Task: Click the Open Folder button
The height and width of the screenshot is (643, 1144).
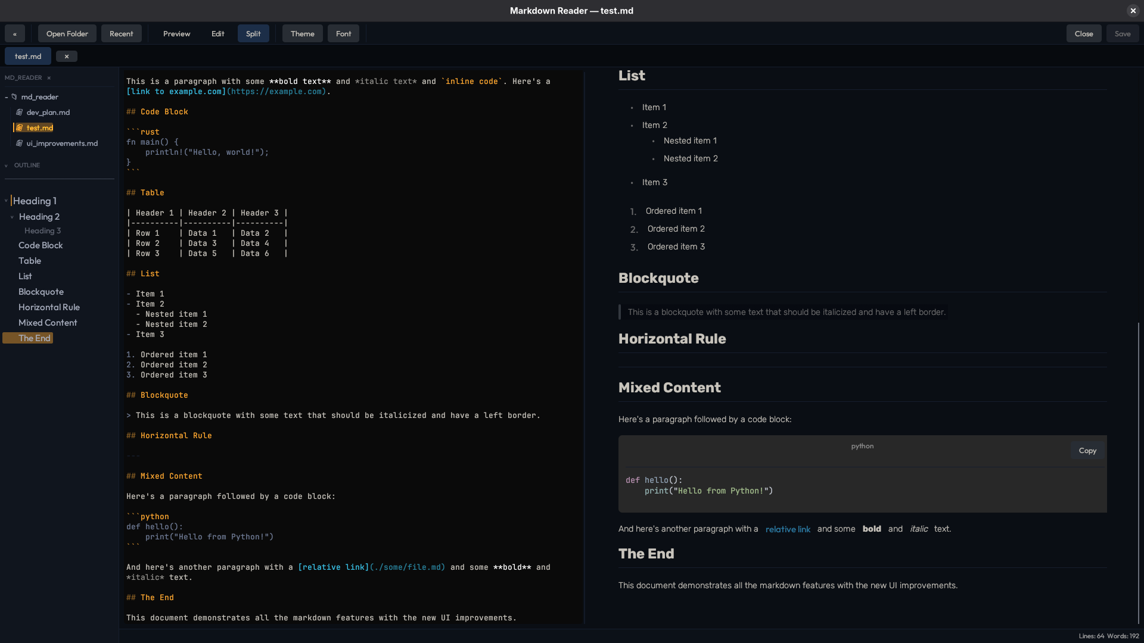Action: (67, 33)
